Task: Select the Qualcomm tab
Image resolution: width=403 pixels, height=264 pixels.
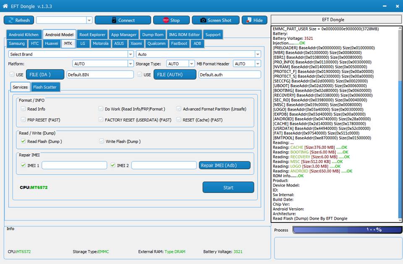Action: 157,44
